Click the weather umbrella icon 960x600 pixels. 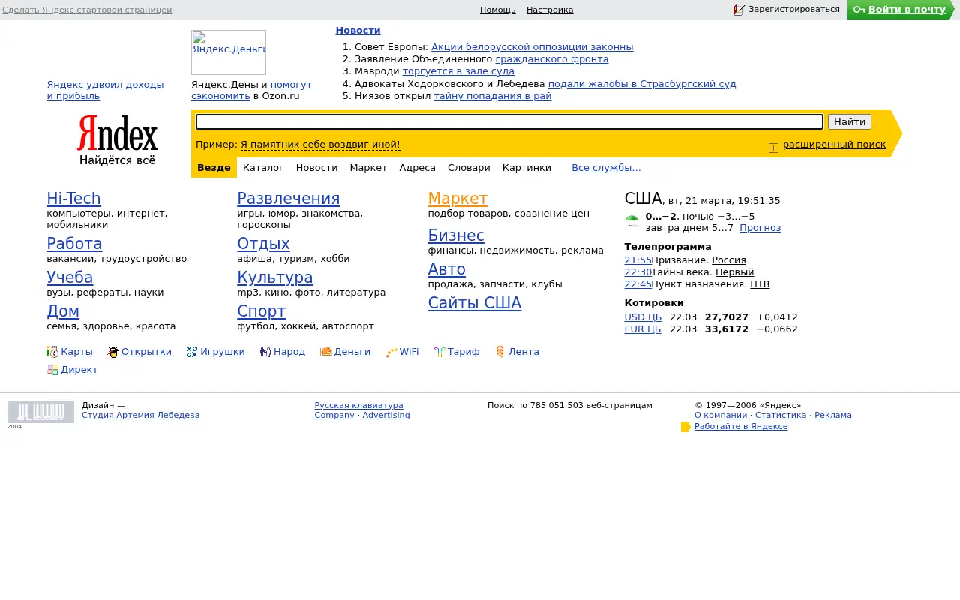pos(632,220)
